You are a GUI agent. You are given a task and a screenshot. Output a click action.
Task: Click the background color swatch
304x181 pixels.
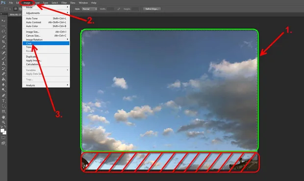pos(5,133)
